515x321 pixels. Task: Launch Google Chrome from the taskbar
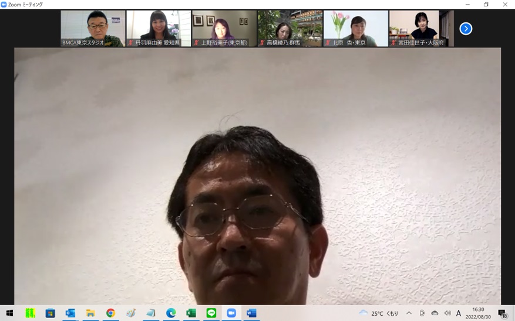click(110, 313)
